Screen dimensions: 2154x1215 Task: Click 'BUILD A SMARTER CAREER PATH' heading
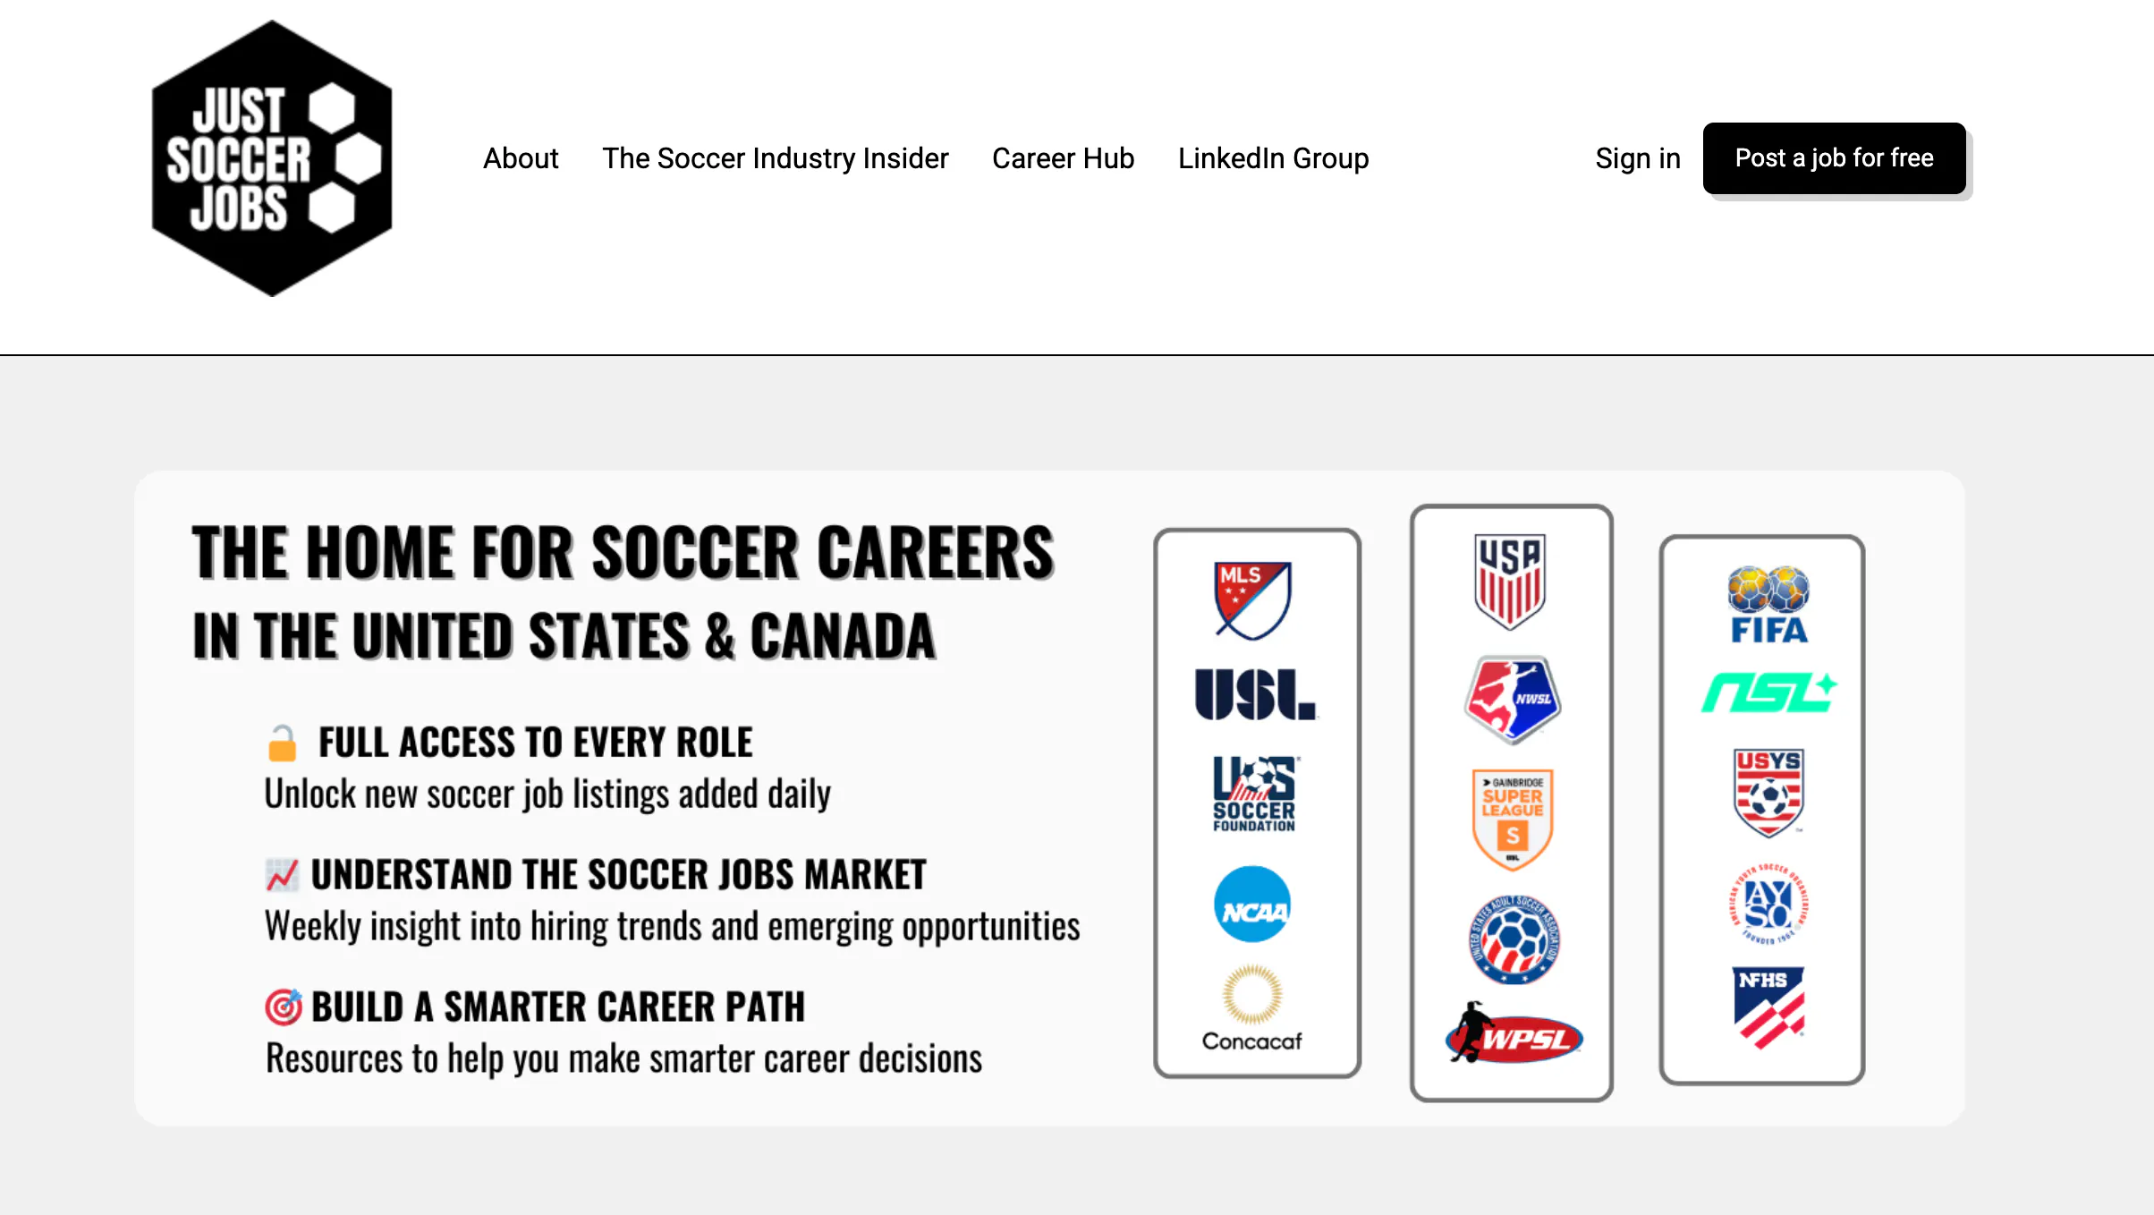pos(558,1007)
